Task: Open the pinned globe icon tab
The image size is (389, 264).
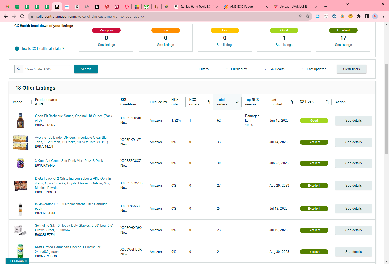Action: coord(87,7)
